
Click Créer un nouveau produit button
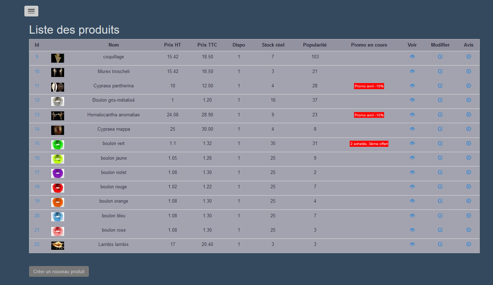coord(59,271)
